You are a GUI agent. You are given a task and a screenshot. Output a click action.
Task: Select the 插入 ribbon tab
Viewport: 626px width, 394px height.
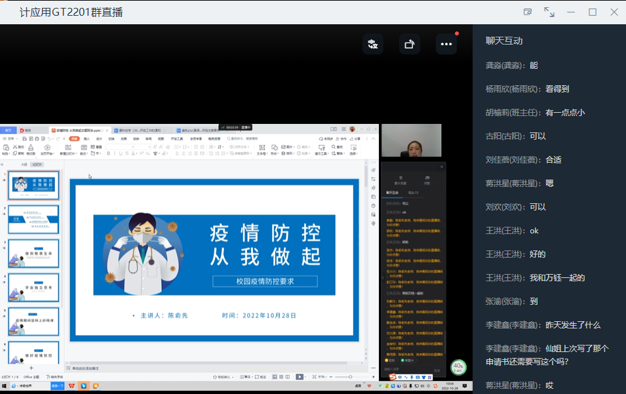[x=87, y=139]
